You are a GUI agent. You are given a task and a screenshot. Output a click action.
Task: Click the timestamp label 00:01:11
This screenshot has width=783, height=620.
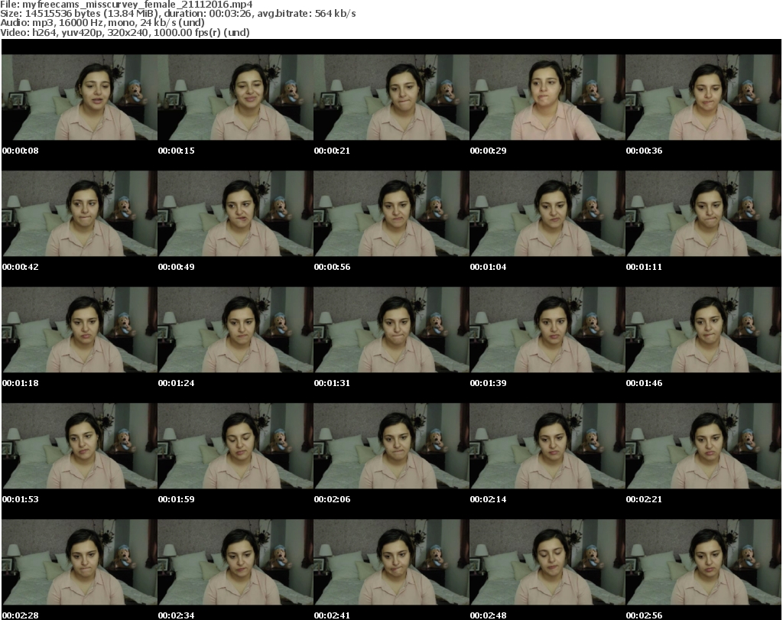coord(644,267)
